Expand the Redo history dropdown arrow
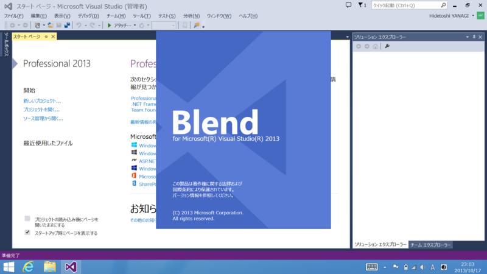This screenshot has height=274, width=487. pyautogui.click(x=99, y=26)
